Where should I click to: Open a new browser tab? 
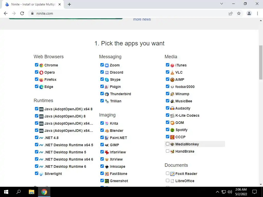(x=69, y=4)
